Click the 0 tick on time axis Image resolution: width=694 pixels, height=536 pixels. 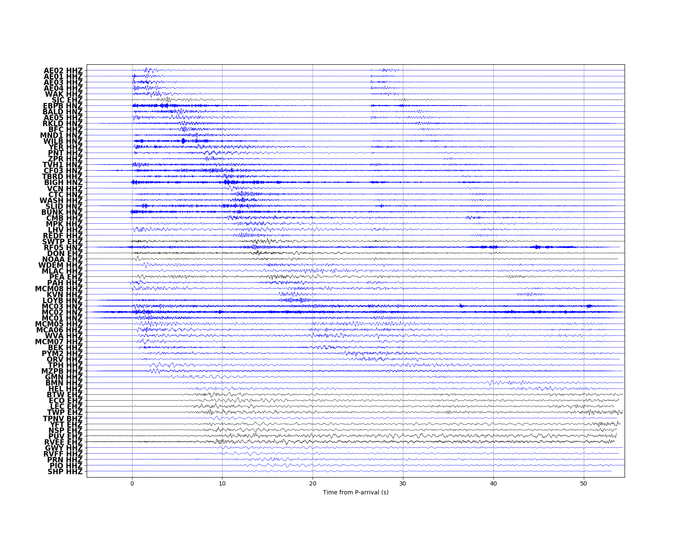pyautogui.click(x=132, y=483)
